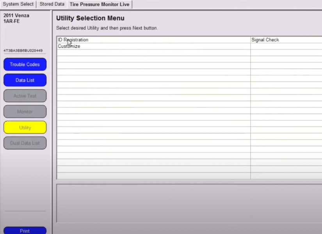Click the Dual Data List button
Screen dimensions: 322x234
[25, 143]
